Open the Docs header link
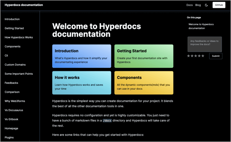231x142 pixels. pos(189,5)
